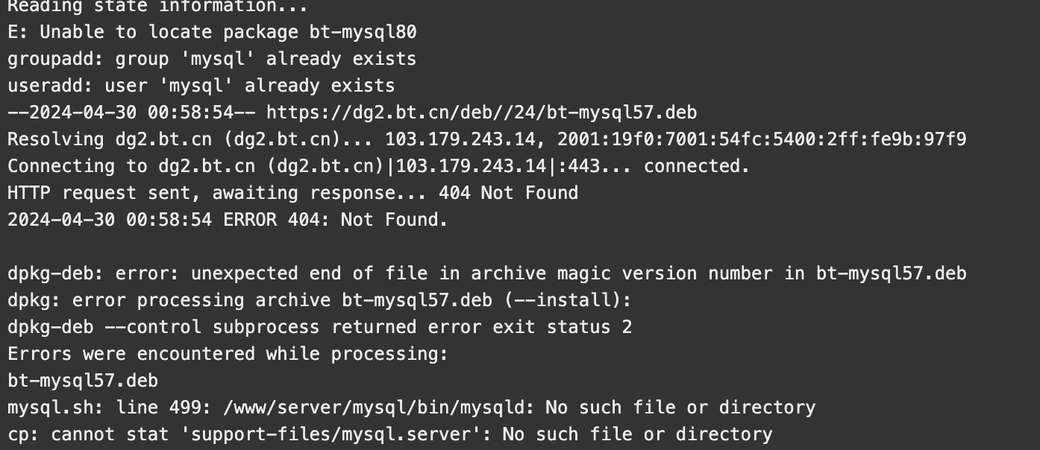Click the 'dpkg-deb: error: unexpected end of file' line

tap(487, 273)
